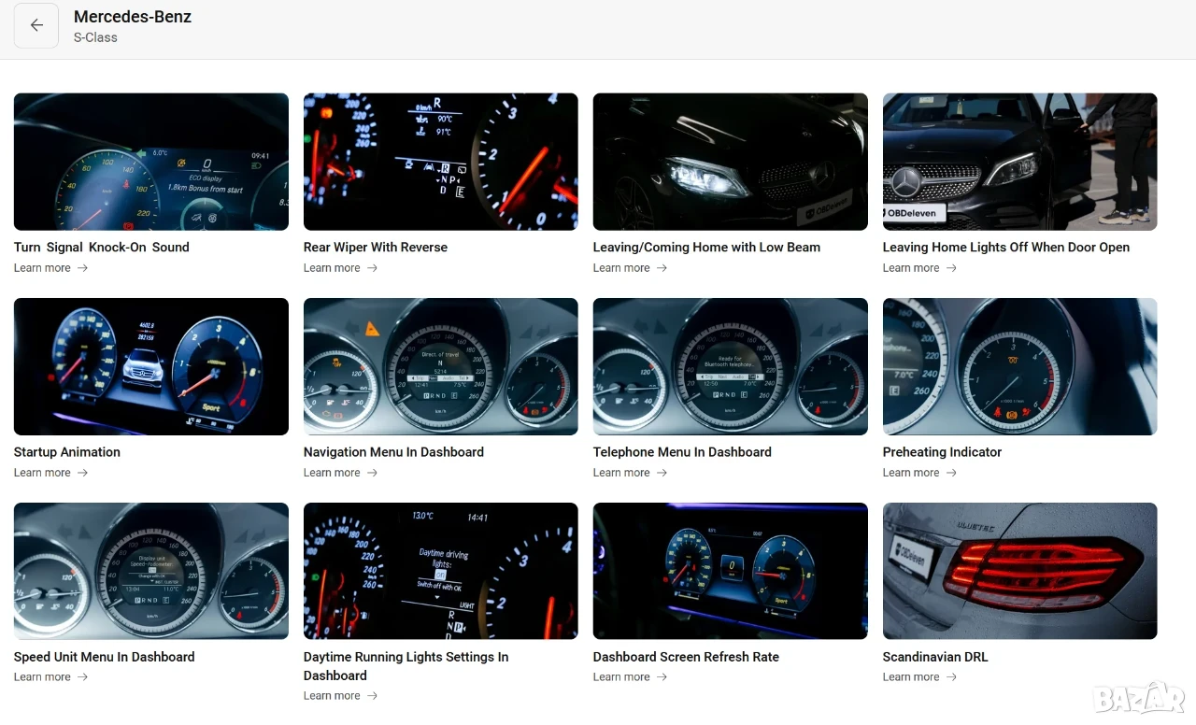Viewport: 1196px width, 725px height.
Task: Learn more about Telephone Menu In Dashboard
Action: (631, 473)
